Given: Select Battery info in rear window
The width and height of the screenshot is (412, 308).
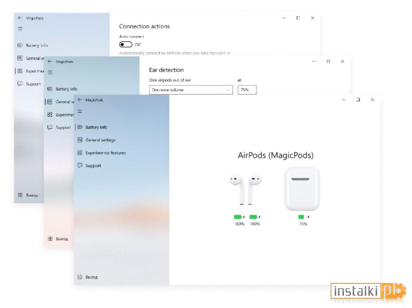Looking at the screenshot, I should [x=37, y=45].
